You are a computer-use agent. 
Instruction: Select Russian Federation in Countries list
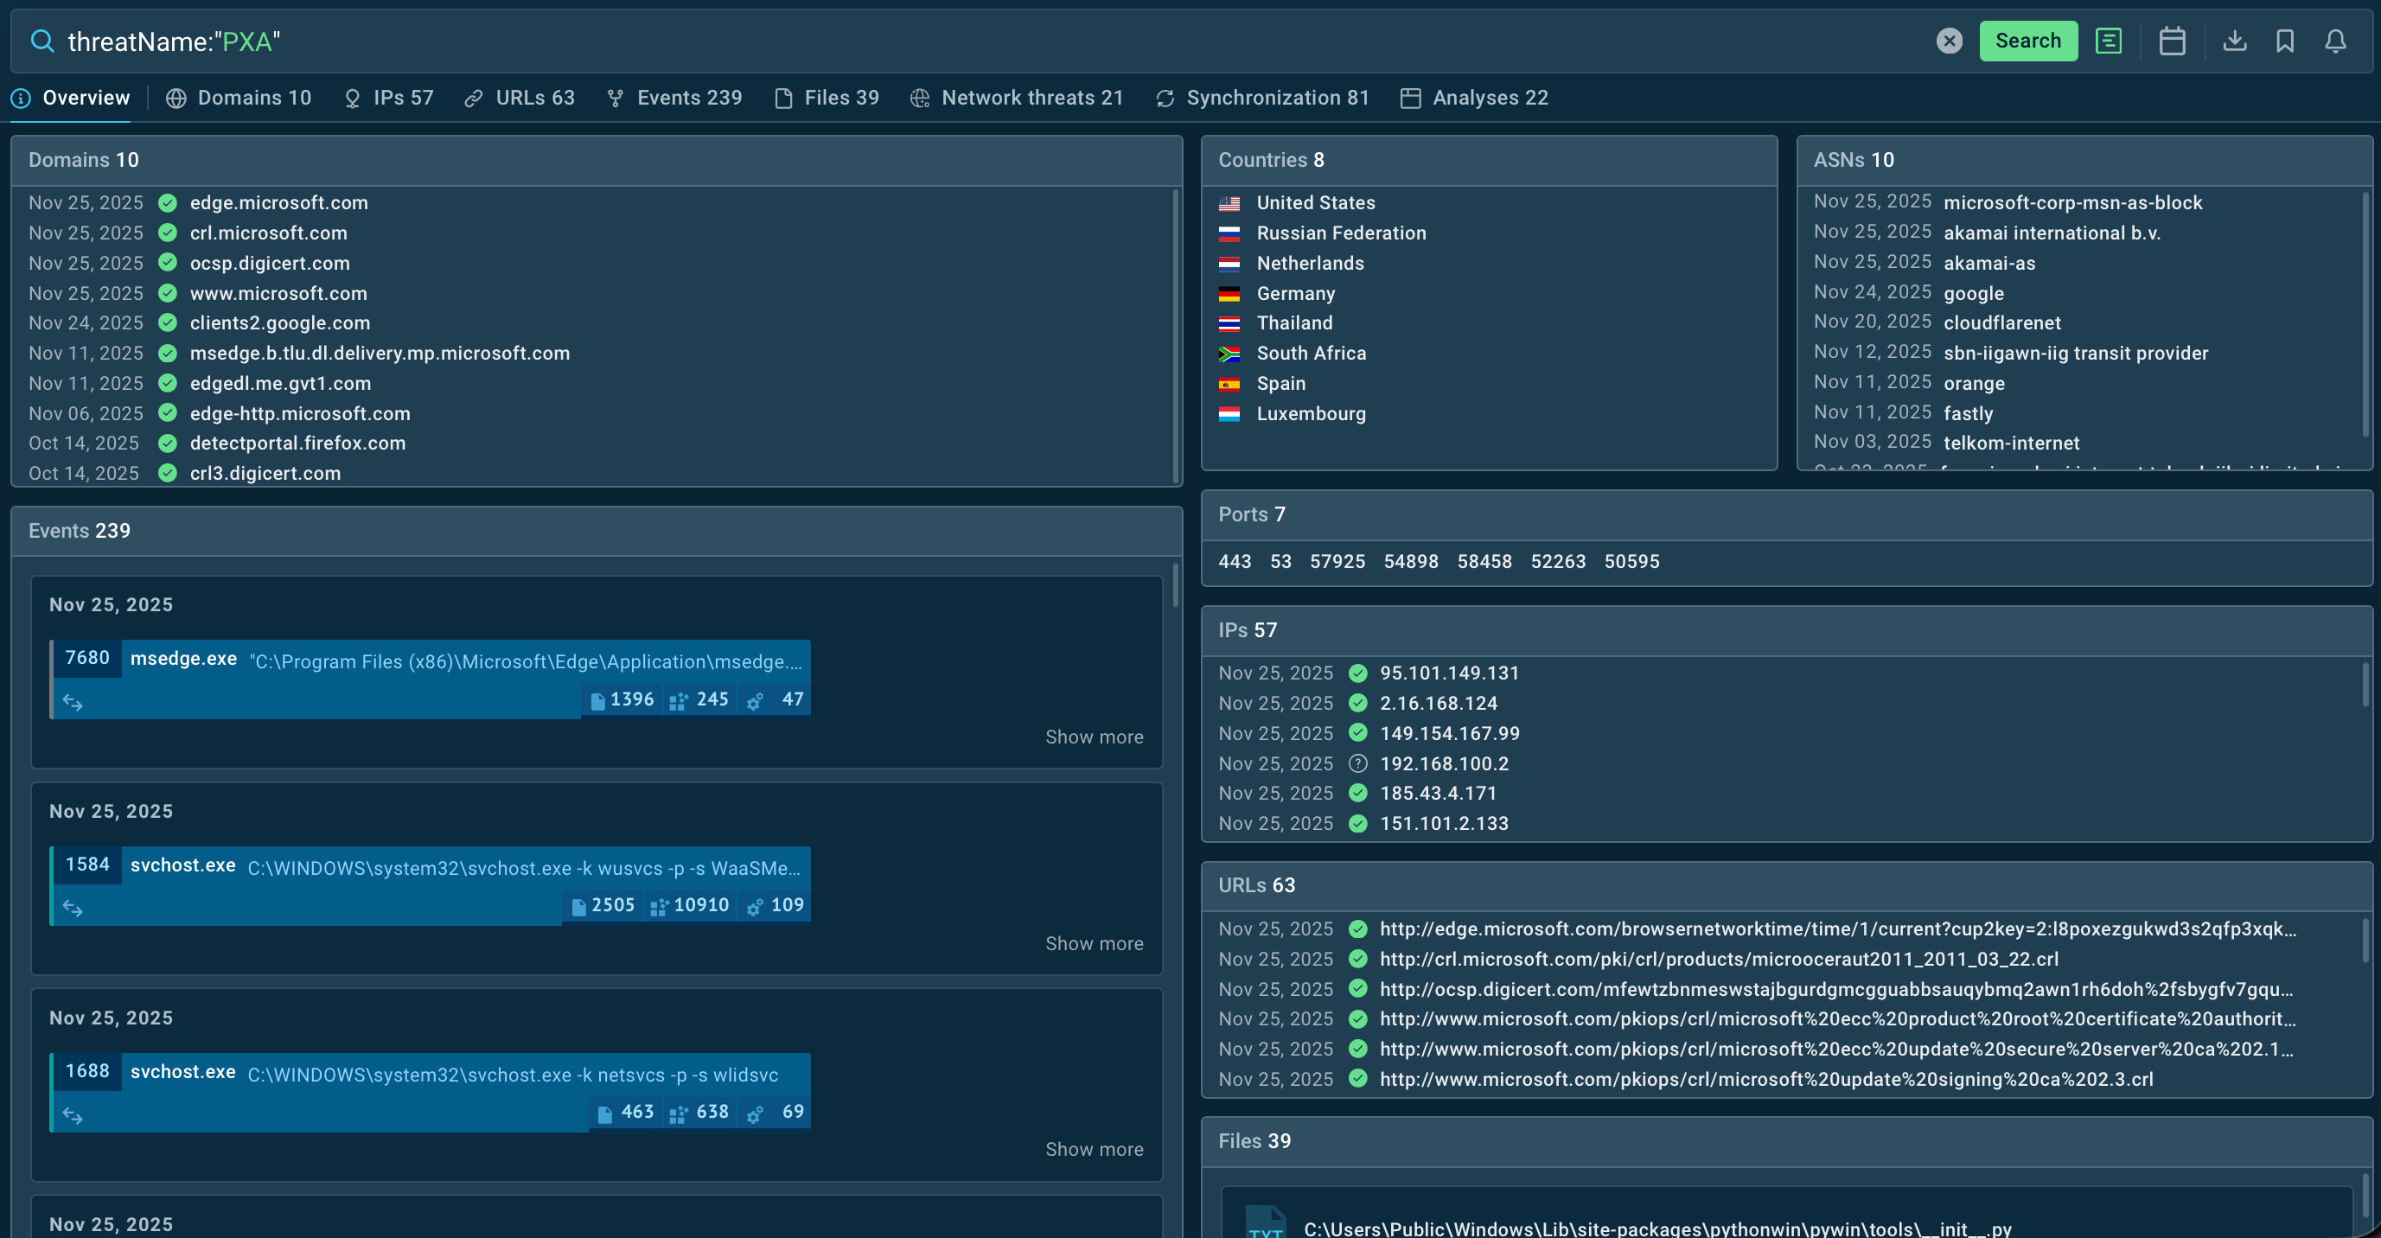pos(1340,233)
